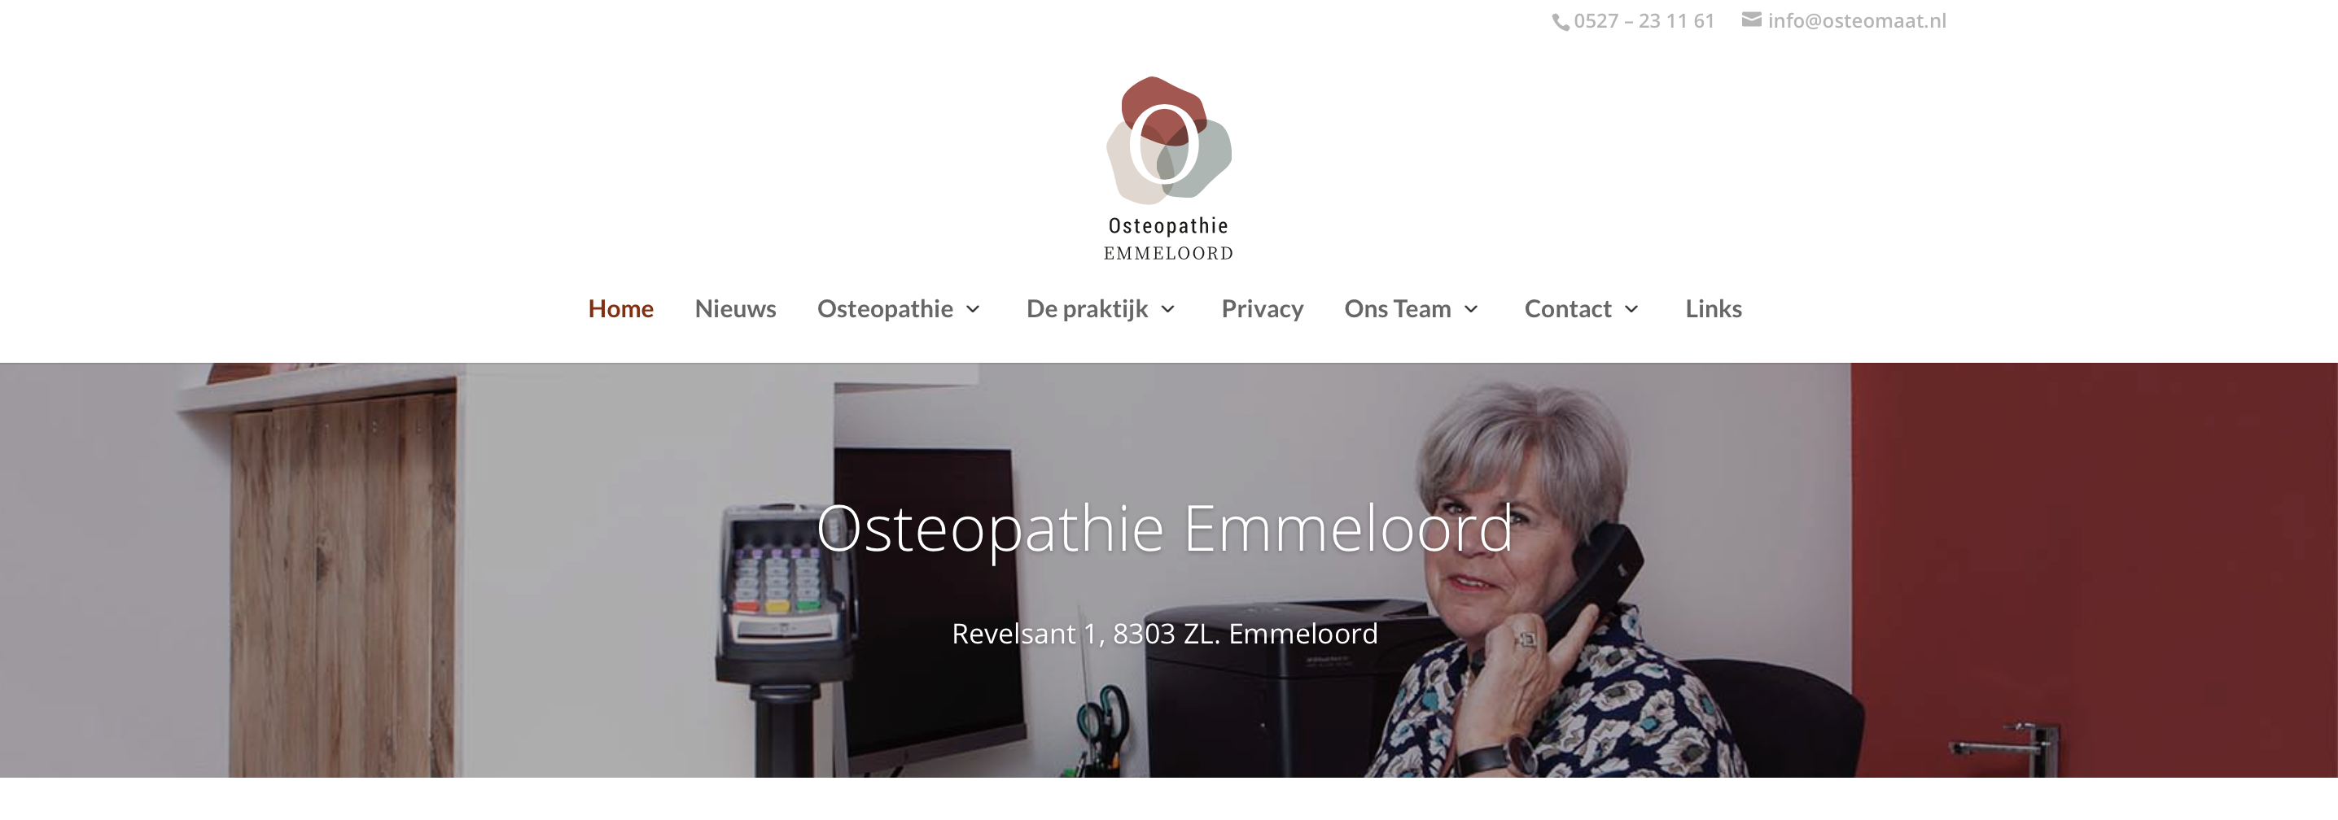The image size is (2338, 820).
Task: Select the De praktijk menu label
Action: [x=1088, y=309]
